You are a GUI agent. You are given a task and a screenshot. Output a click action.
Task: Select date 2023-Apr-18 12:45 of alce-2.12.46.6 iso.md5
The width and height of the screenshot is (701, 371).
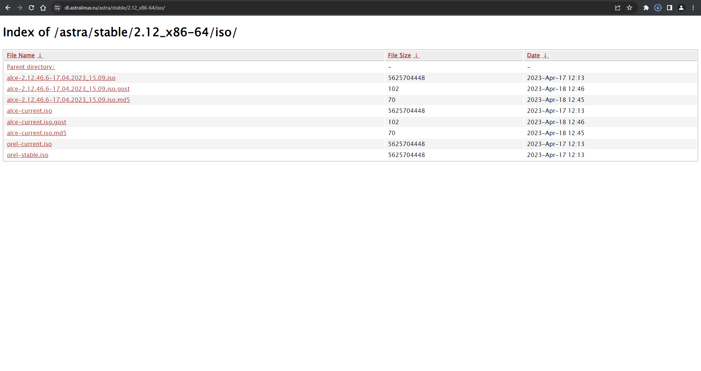[556, 100]
